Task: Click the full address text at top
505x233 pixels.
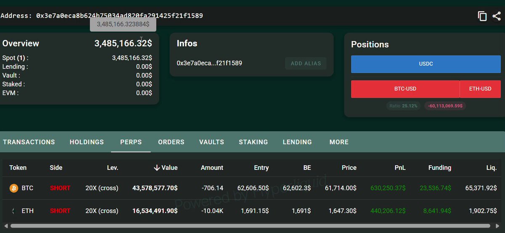Action: coord(120,16)
